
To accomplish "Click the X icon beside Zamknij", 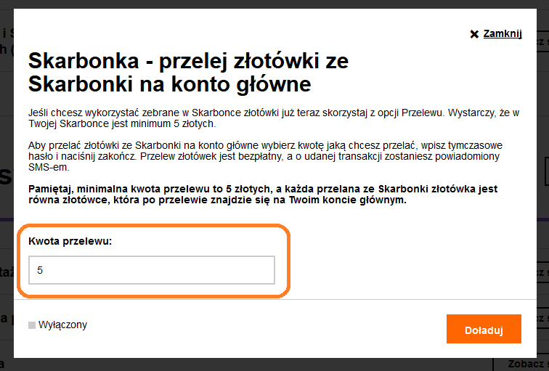I will [x=474, y=33].
